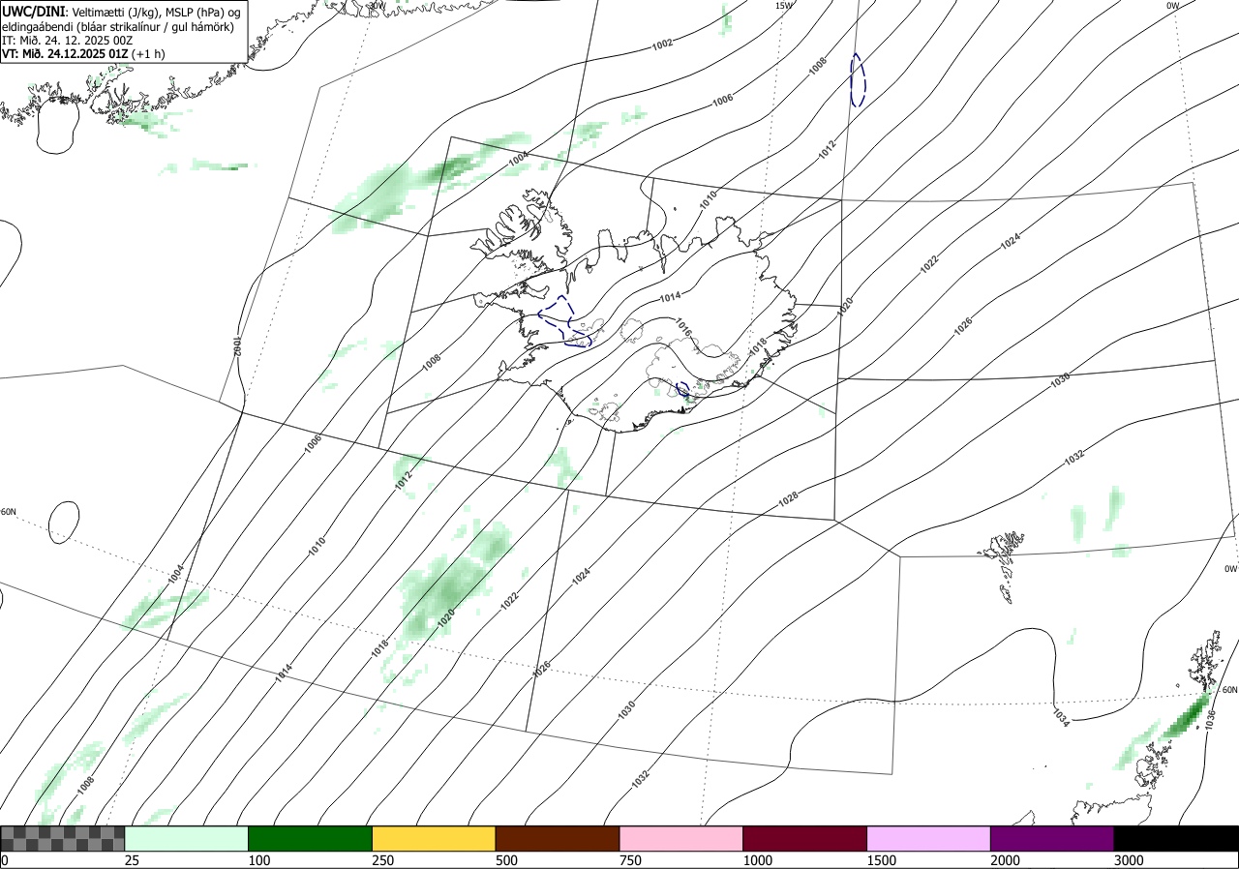The height and width of the screenshot is (869, 1239).
Task: Click the title line starting 'UWC/DINI'
Action: [121, 12]
